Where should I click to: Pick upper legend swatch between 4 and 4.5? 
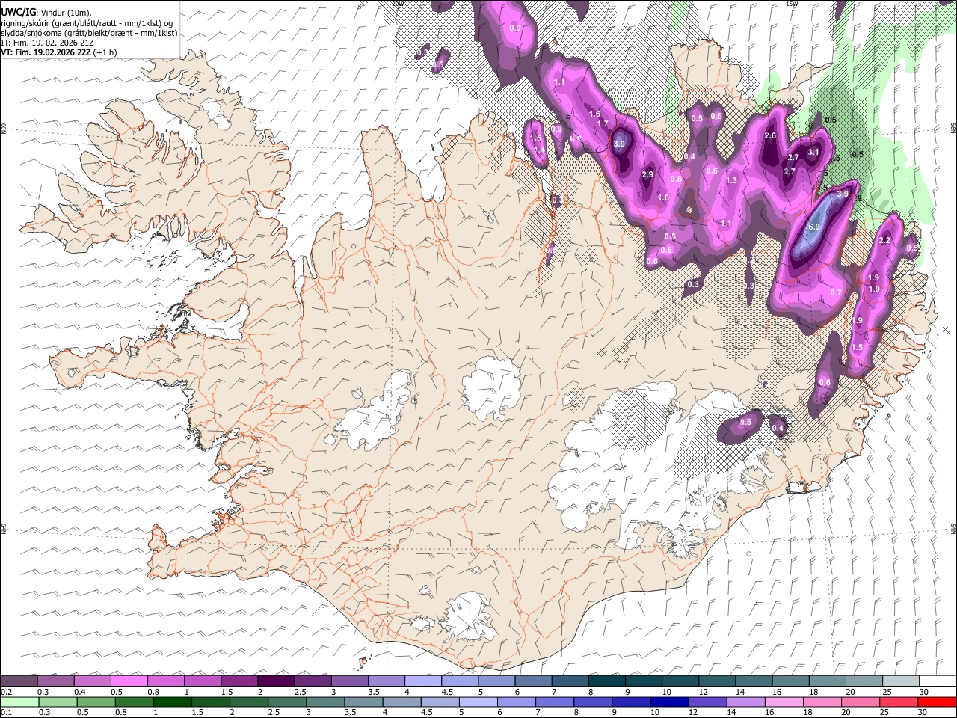tap(423, 681)
